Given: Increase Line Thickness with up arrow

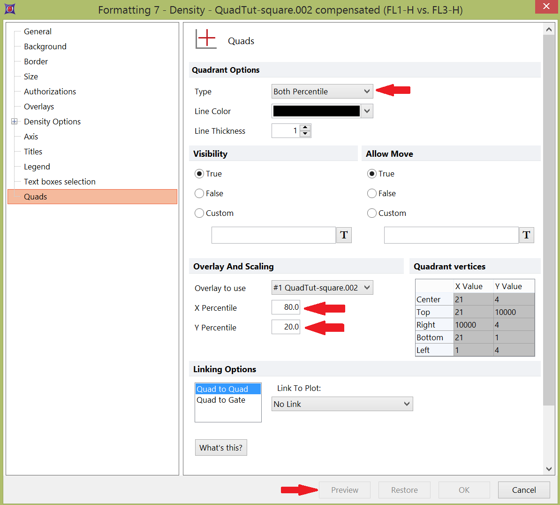Looking at the screenshot, I should 305,128.
